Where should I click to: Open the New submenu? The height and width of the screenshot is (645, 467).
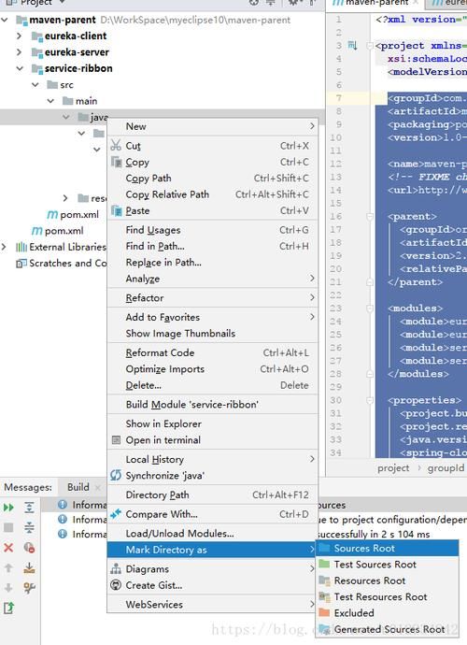click(213, 126)
